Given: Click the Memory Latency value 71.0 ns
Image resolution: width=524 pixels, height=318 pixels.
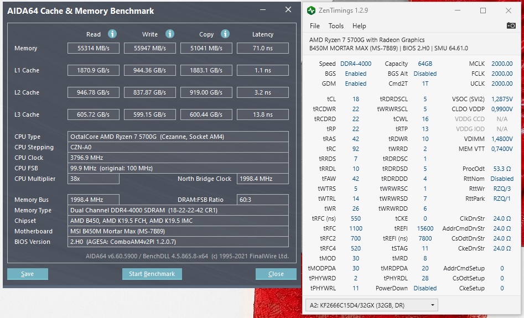Looking at the screenshot, I should (263, 48).
